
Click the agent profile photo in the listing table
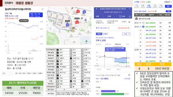pyautogui.click(x=136, y=19)
